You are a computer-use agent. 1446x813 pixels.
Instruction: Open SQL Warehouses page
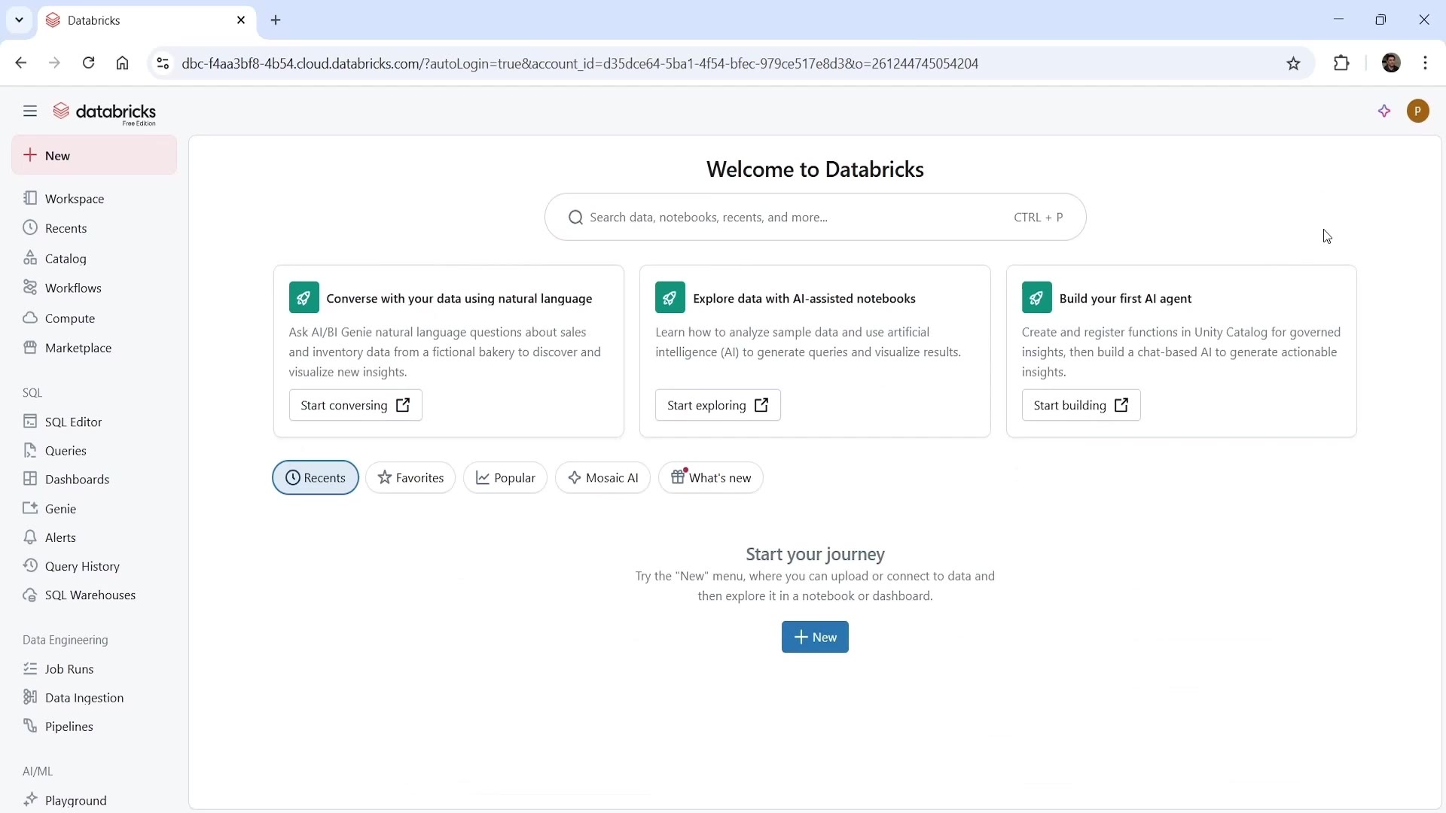(94, 595)
